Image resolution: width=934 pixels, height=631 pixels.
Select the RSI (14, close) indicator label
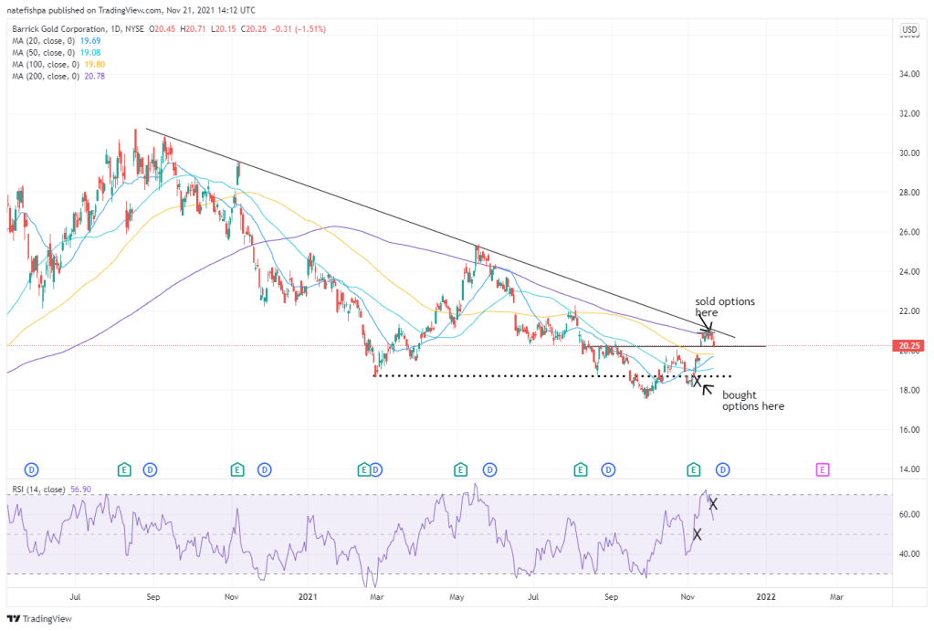pyautogui.click(x=42, y=489)
